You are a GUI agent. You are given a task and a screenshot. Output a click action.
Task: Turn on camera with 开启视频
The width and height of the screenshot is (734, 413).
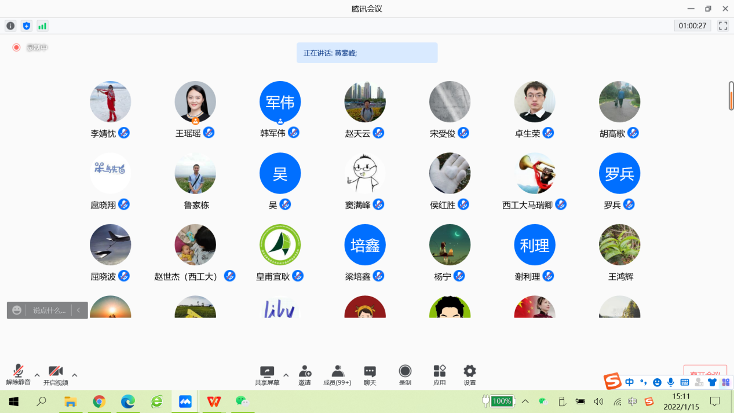pyautogui.click(x=56, y=375)
